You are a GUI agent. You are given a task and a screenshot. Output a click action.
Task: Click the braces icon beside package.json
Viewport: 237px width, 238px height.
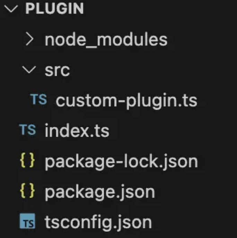pyautogui.click(x=27, y=191)
